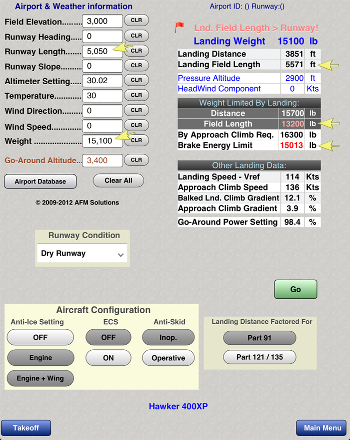Screen dimensions: 350x440
Task: Select the HeadWind Component value
Action: coord(292,89)
